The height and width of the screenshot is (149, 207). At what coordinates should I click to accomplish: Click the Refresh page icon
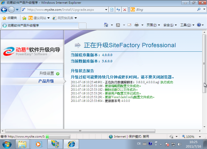(x=118, y=10)
